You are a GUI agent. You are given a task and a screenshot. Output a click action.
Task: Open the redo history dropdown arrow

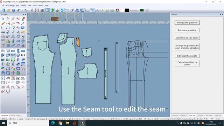click(x=29, y=10)
